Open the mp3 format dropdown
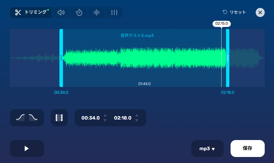The width and height of the screenshot is (274, 163). (207, 148)
